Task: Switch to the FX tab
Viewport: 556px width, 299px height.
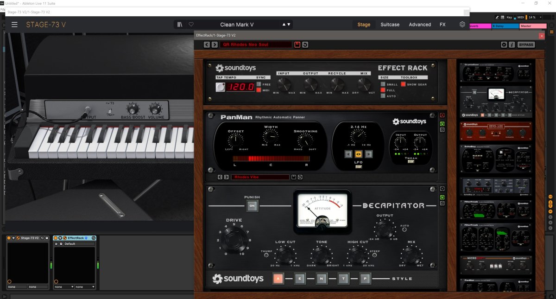Action: coord(442,25)
